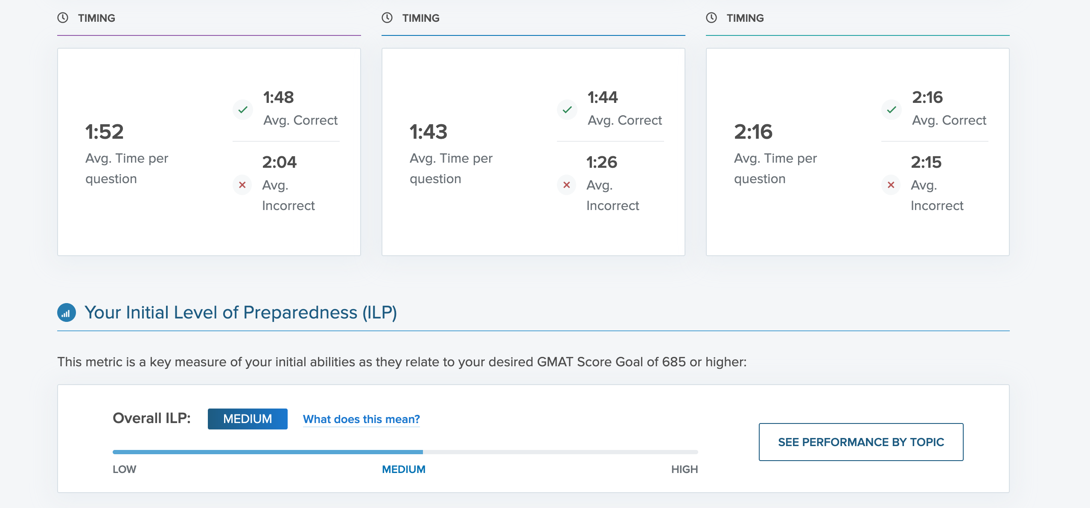
Task: Click the HIGH label under progress bar
Action: 684,469
